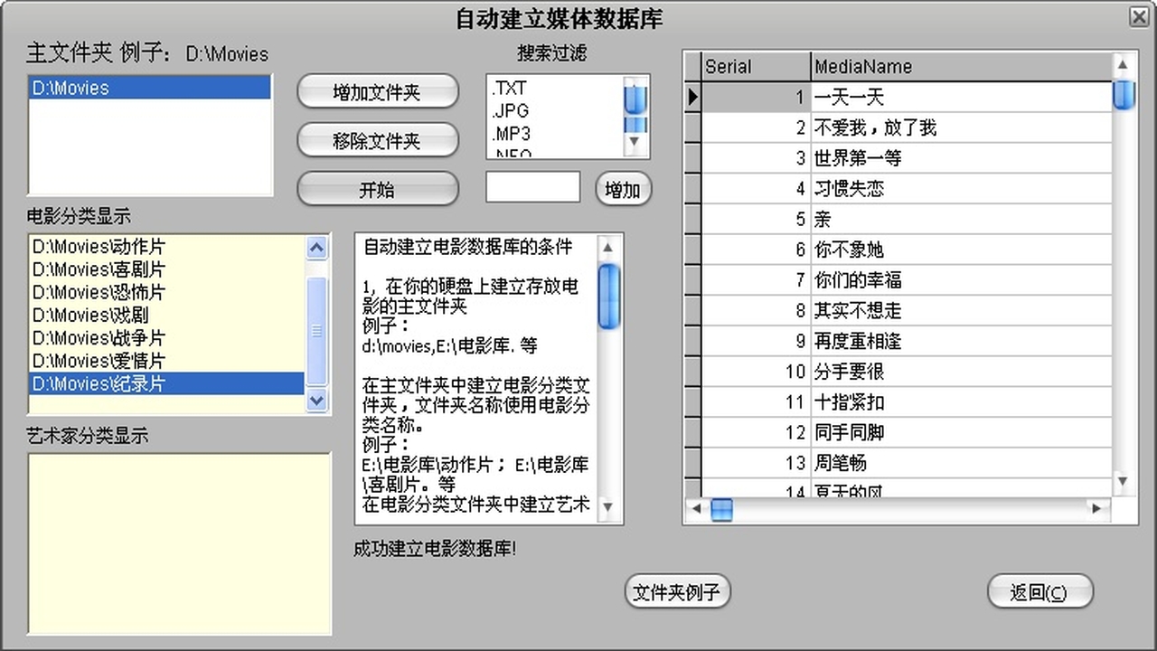
Task: Click the Serial column header
Action: click(756, 66)
